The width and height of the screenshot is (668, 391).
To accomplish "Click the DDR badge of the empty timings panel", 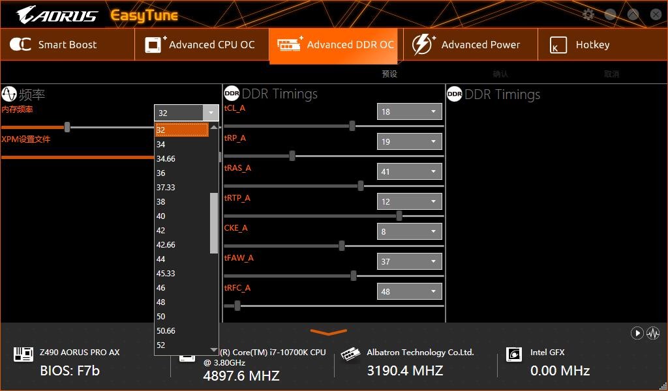I will [x=455, y=94].
